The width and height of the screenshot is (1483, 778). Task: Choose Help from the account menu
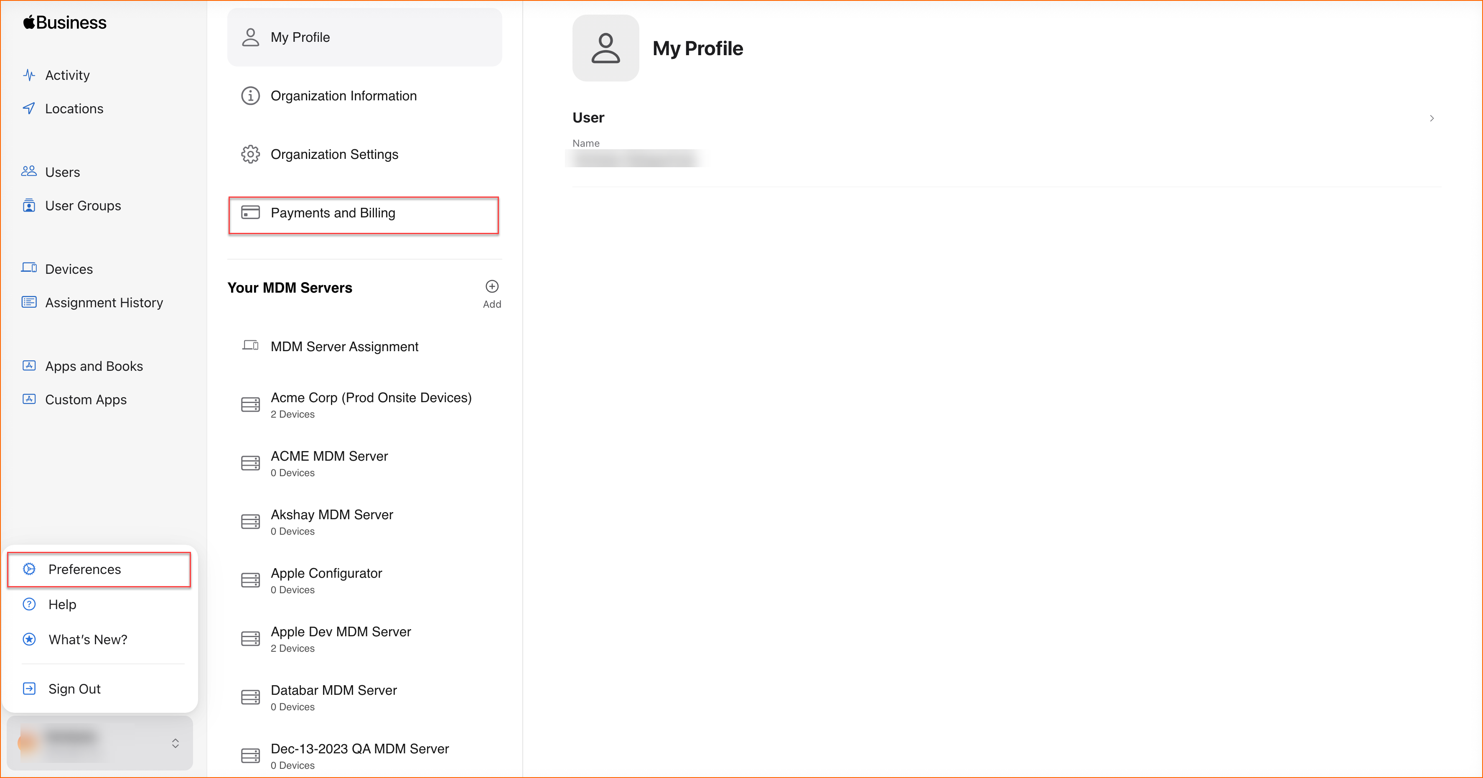pos(99,604)
